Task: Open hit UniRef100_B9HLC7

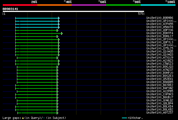Action: (160, 36)
